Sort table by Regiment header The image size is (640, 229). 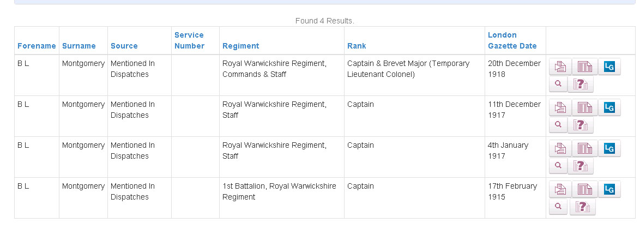[241, 46]
